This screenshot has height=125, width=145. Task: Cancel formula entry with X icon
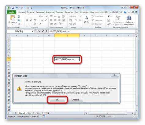pos(39,31)
